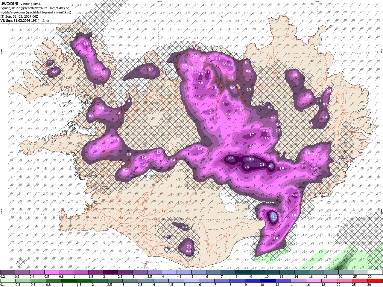Pick the deep blue rain swatch between 10 and 12
The width and height of the screenshot is (383, 287).
pyautogui.click(x=268, y=281)
